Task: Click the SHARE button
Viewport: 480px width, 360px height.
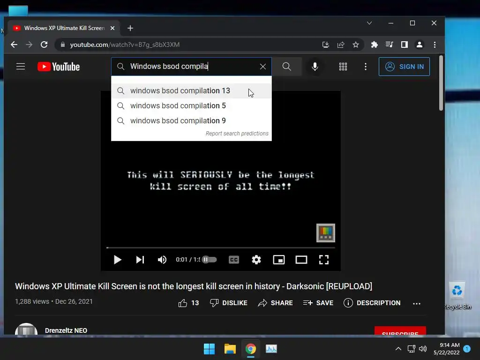Action: [276, 303]
